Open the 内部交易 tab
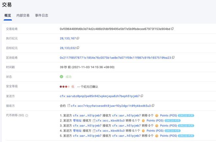This screenshot has height=142, width=216. [23, 15]
